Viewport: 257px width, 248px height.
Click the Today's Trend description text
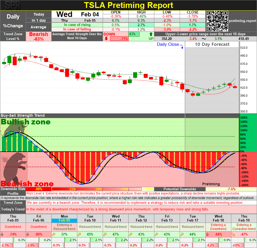coord(118,209)
